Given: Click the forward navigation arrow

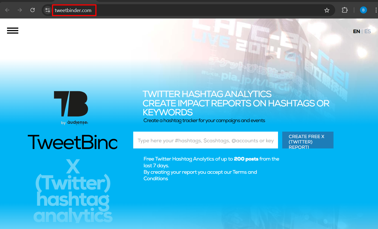Looking at the screenshot, I should pos(19,10).
